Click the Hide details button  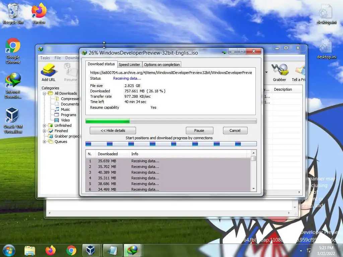click(x=113, y=131)
